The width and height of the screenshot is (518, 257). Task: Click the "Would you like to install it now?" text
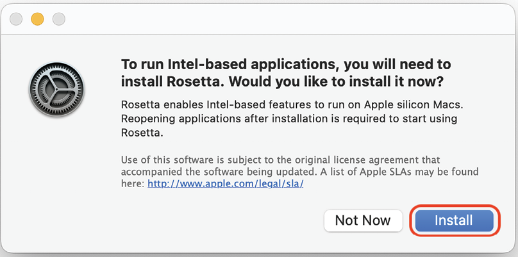[333, 81]
